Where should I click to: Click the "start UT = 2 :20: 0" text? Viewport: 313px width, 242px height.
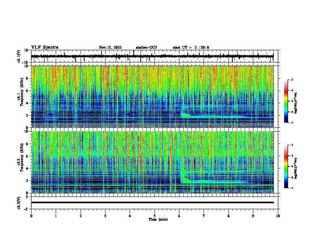point(191,47)
